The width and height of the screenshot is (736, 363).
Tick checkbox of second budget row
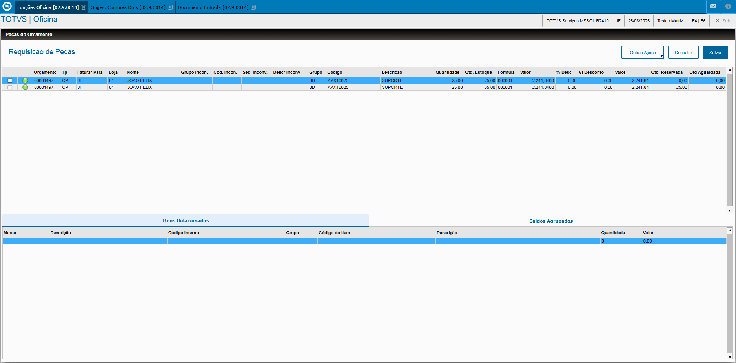pyautogui.click(x=10, y=87)
